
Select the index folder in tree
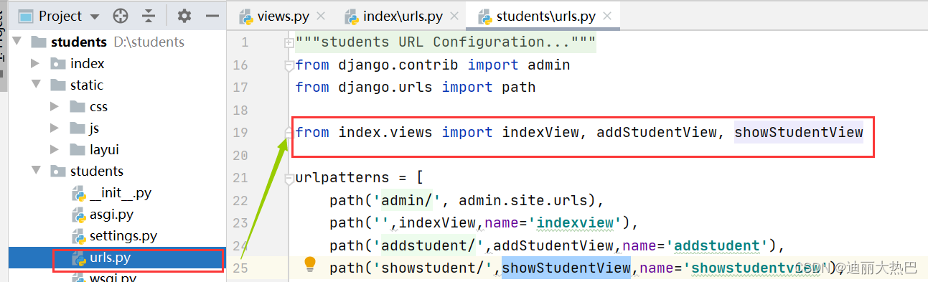click(x=87, y=63)
